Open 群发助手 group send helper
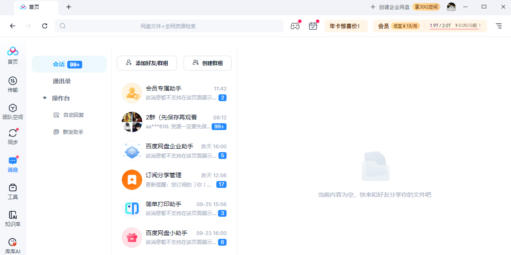The image size is (511, 255). [x=69, y=132]
